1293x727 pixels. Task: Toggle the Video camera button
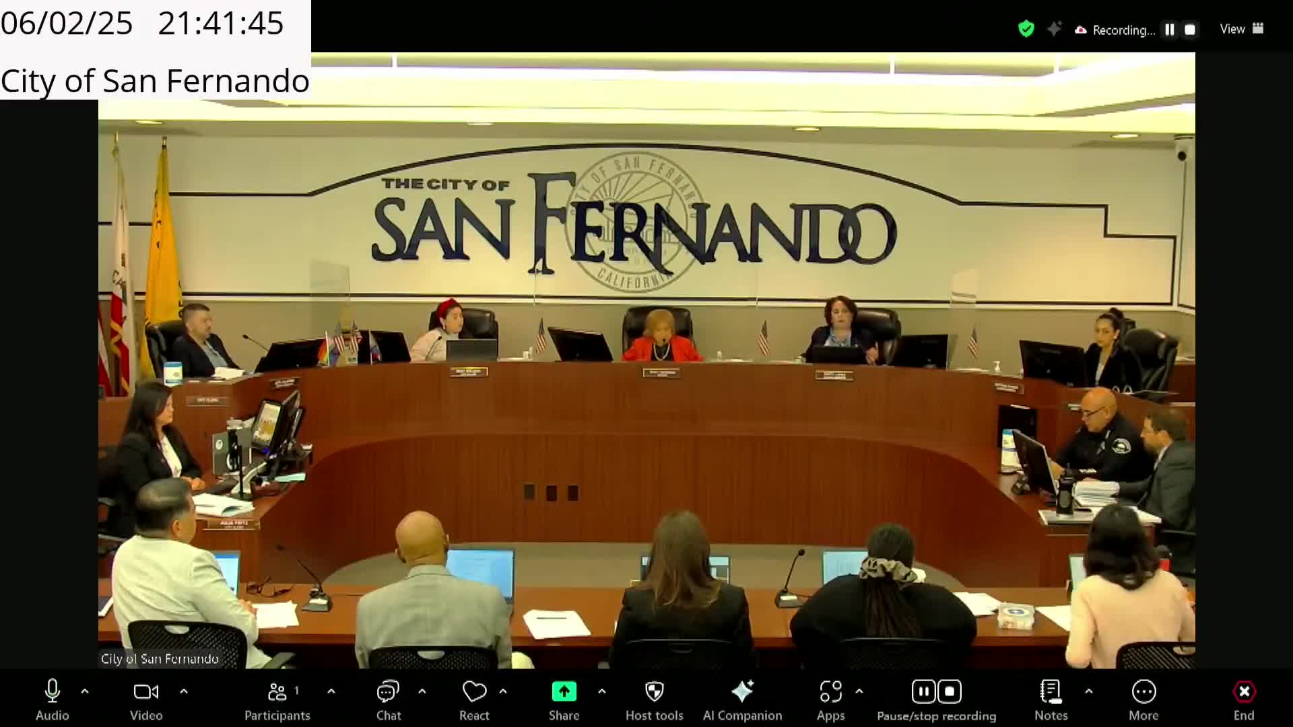tap(145, 692)
